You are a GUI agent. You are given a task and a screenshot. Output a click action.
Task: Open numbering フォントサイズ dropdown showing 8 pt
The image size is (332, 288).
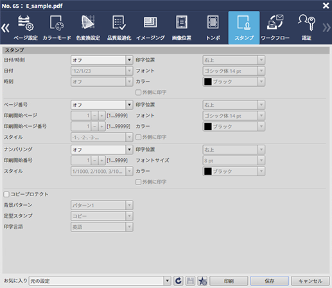click(x=234, y=161)
